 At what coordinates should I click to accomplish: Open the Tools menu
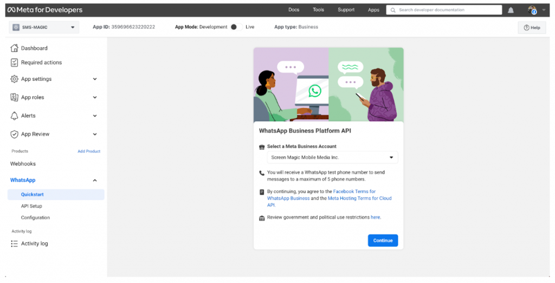point(318,10)
